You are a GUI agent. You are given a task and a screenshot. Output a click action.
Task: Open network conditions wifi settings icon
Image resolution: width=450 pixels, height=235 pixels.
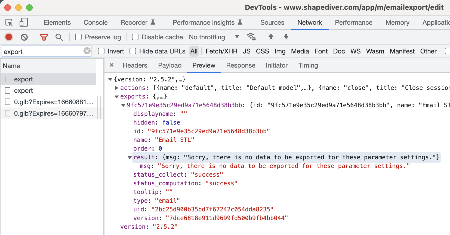[x=251, y=37]
